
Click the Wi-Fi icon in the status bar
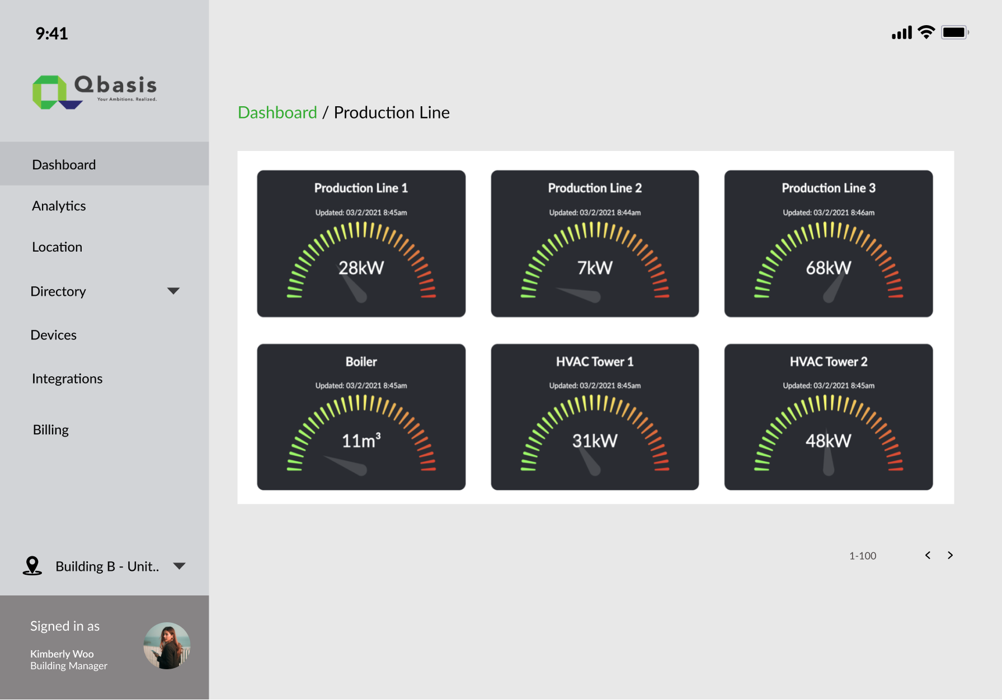pos(926,32)
